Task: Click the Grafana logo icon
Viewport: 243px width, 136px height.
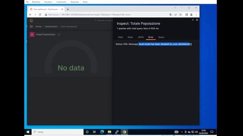Action: click(x=31, y=20)
